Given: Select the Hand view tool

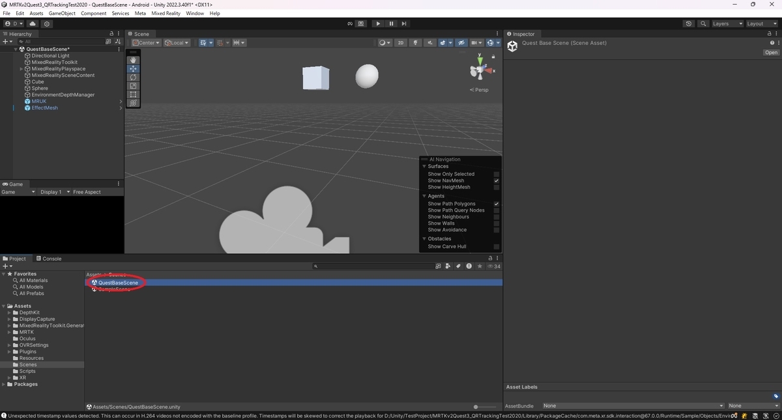Looking at the screenshot, I should [133, 60].
